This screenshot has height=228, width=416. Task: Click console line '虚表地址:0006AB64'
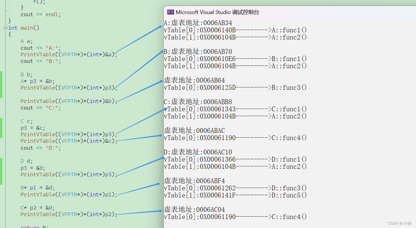(x=194, y=80)
